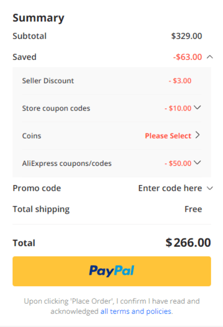Expand the AliExpress coupons/codes chevron
This screenshot has height=327, width=223.
pos(197,163)
